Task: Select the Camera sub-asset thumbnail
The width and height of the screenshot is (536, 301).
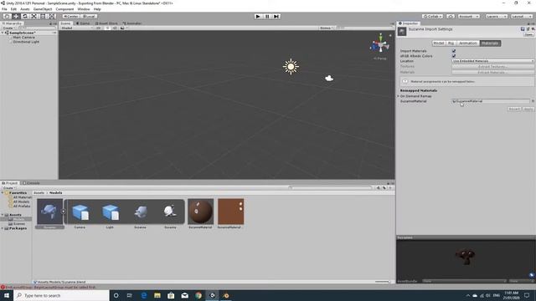Action: pyautogui.click(x=80, y=213)
